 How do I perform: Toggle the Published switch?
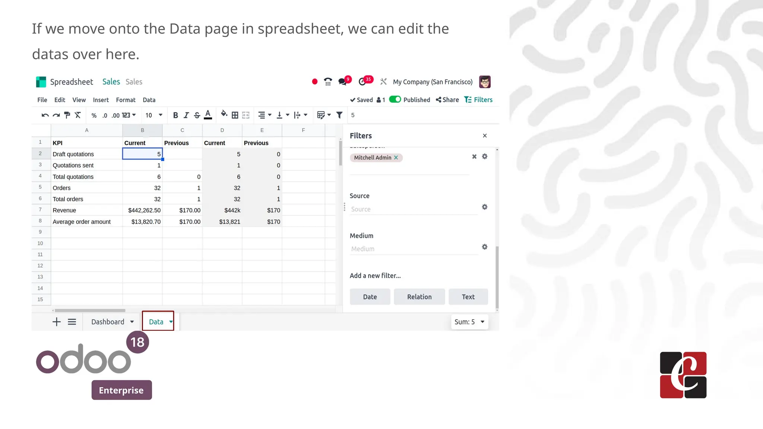pos(395,99)
